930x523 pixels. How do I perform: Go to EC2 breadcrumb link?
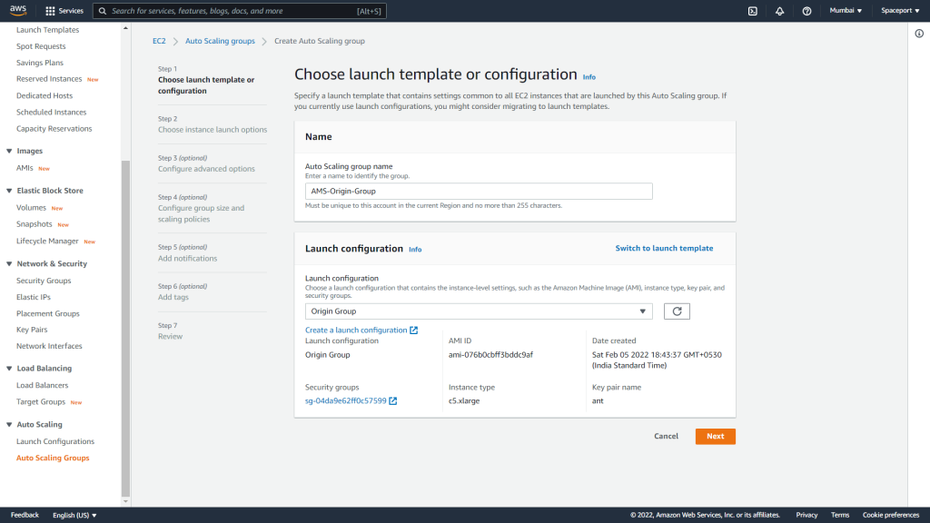click(x=159, y=41)
